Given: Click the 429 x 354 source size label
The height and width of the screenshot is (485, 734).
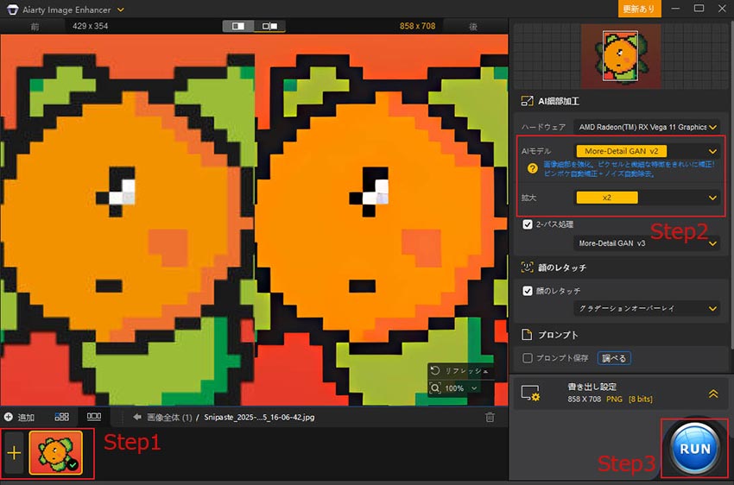Looking at the screenshot, I should (x=91, y=26).
